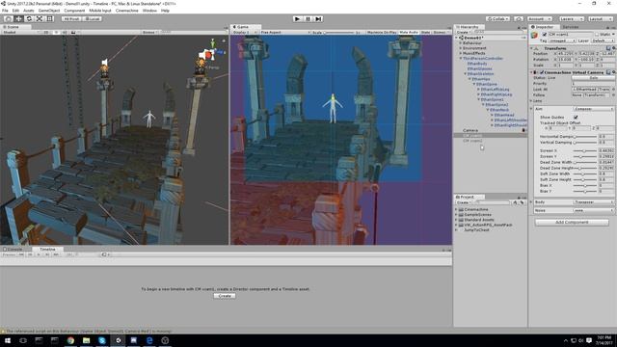Open Scene view Gizmos dropdown
Image resolution: width=617 pixels, height=347 pixels.
tap(150, 32)
